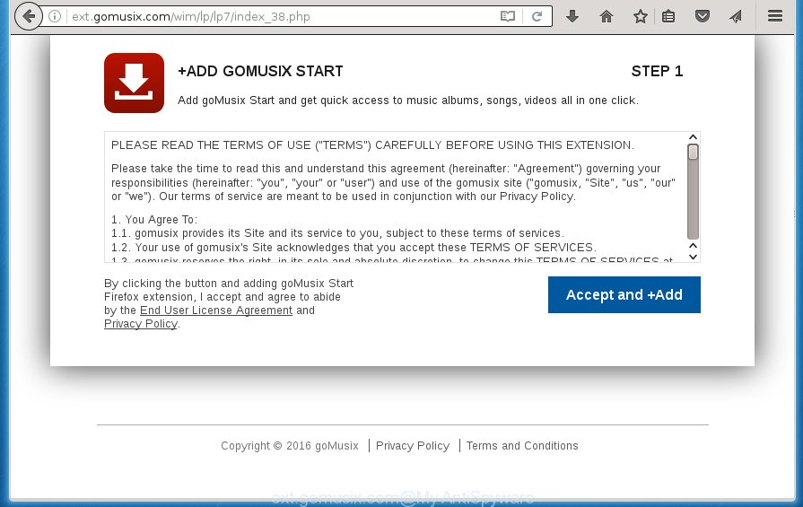Bookmark this page with the star icon
803x507 pixels.
pos(640,16)
